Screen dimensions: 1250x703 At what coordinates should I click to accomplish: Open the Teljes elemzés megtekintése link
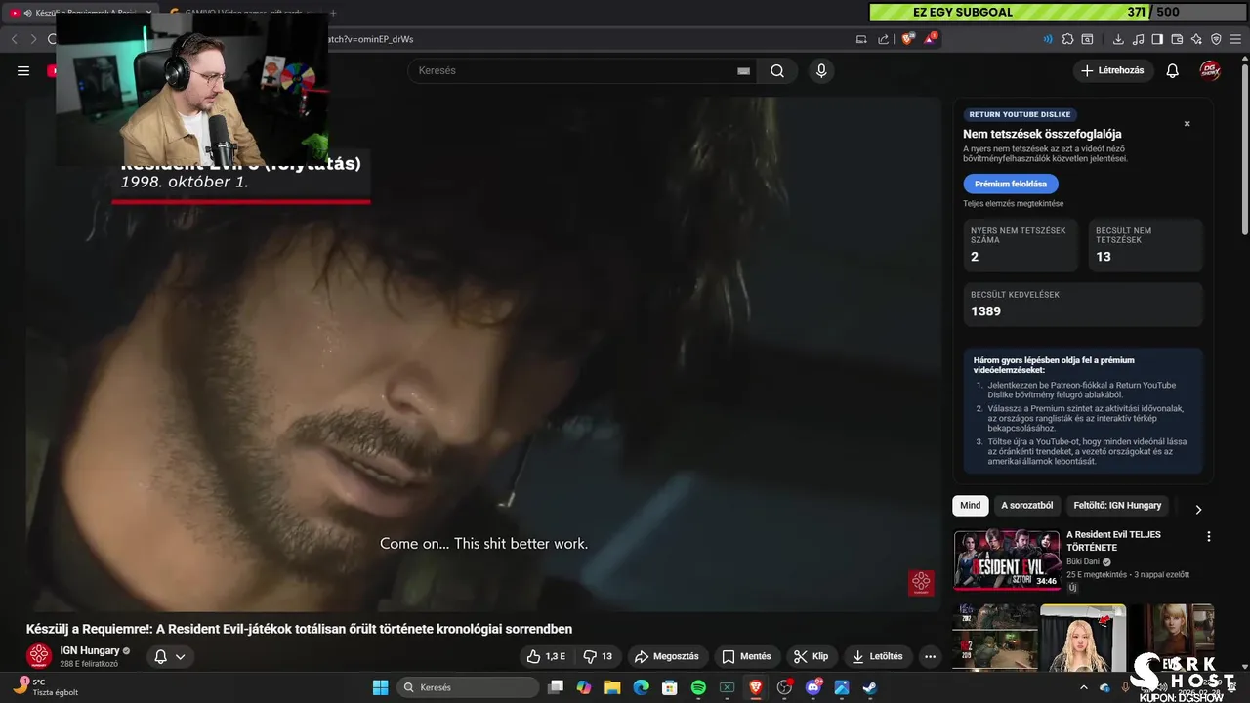point(1014,203)
